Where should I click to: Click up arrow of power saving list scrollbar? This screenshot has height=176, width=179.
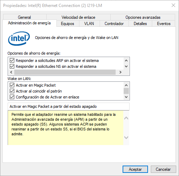[126, 61]
